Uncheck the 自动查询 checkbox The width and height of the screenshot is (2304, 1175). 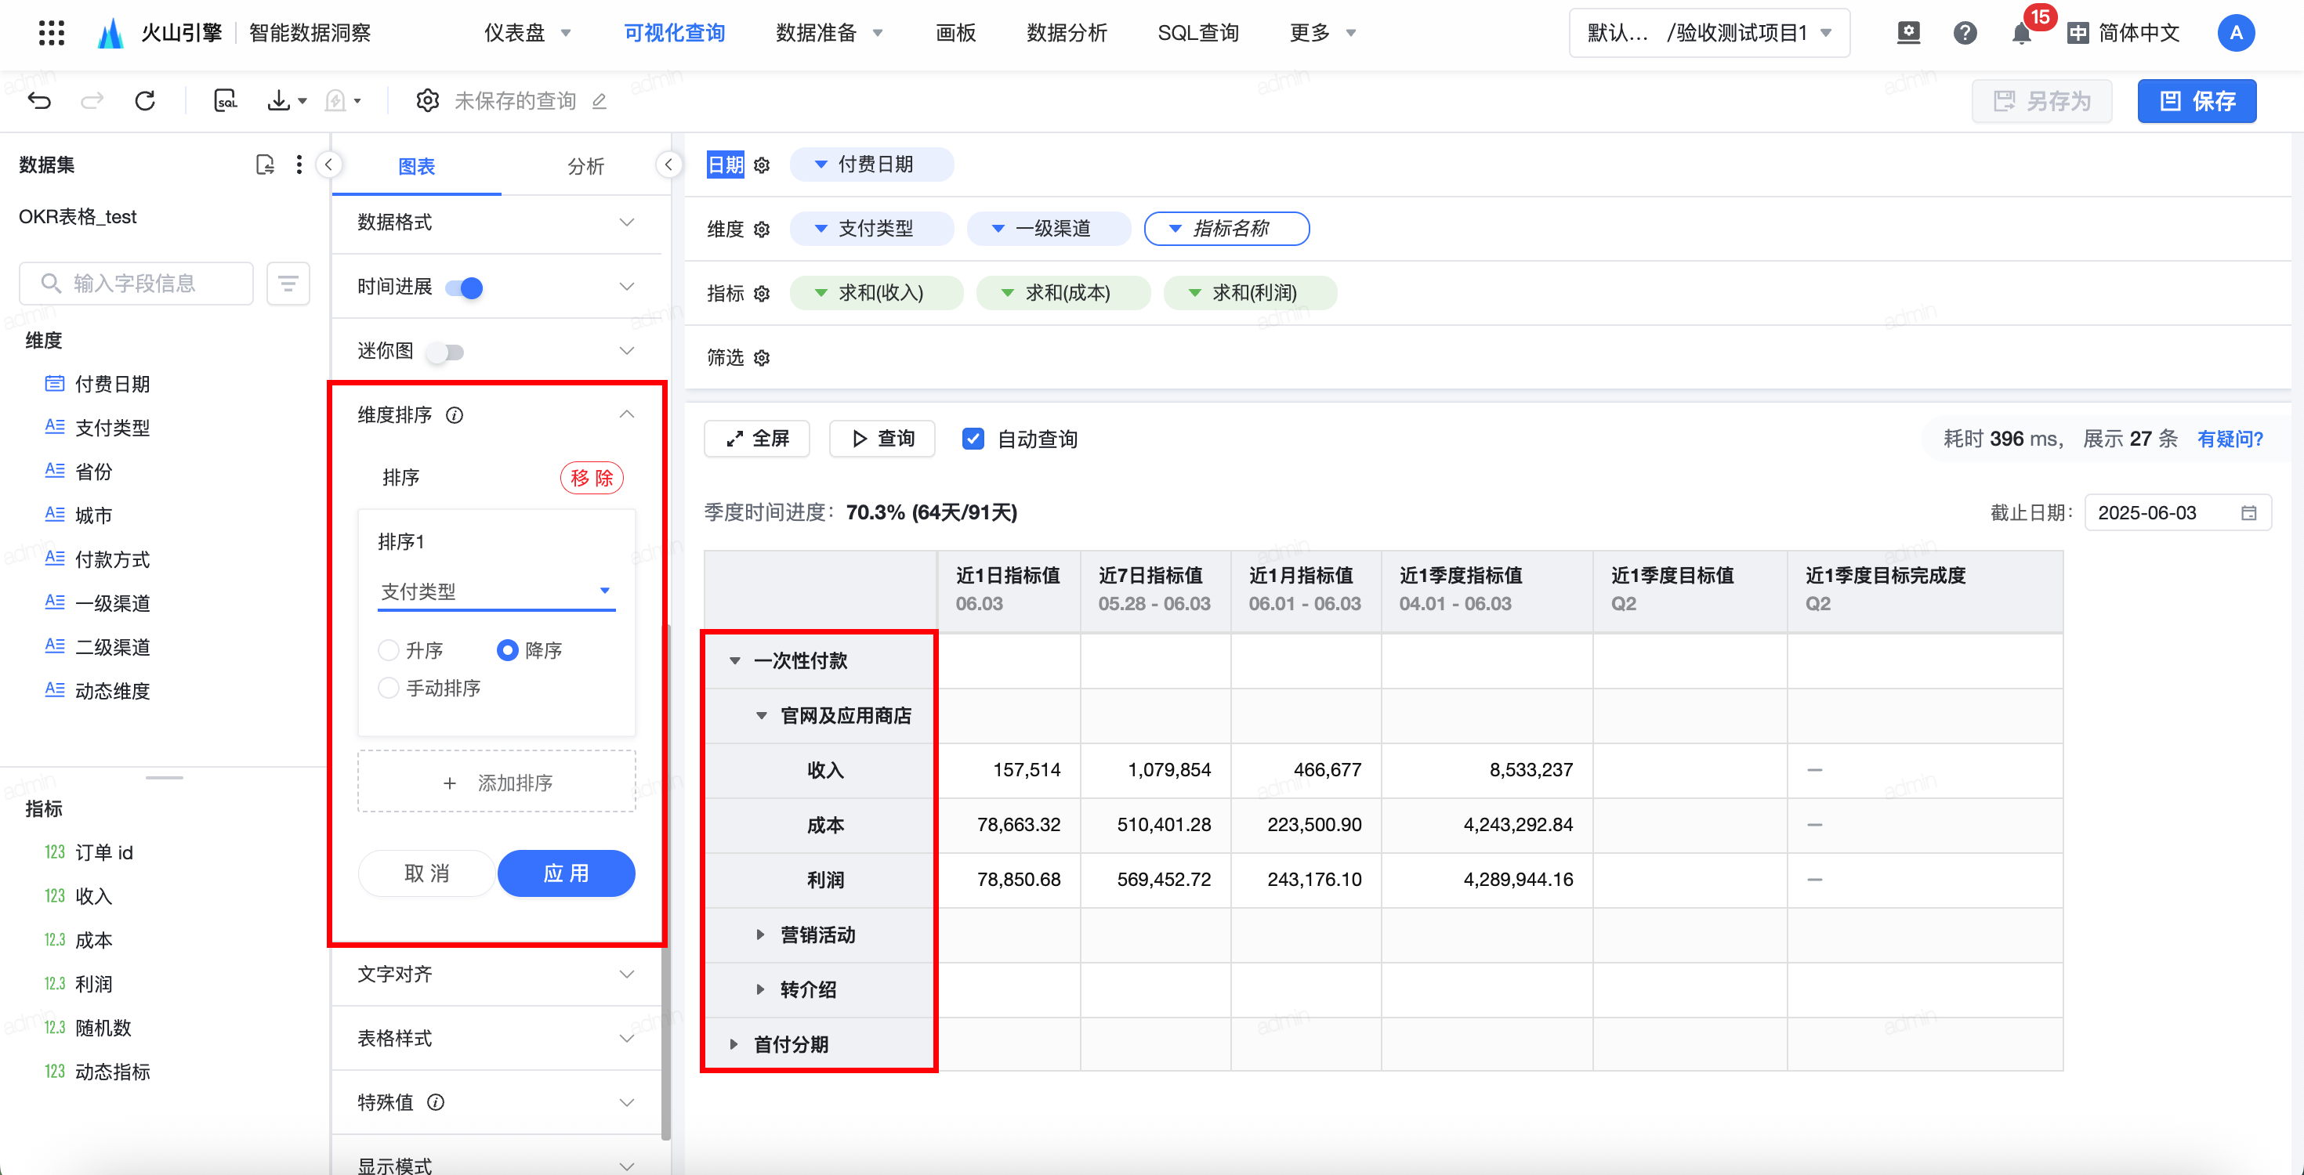973,439
